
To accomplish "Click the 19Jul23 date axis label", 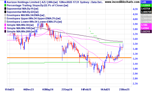I will coord(9,89).
